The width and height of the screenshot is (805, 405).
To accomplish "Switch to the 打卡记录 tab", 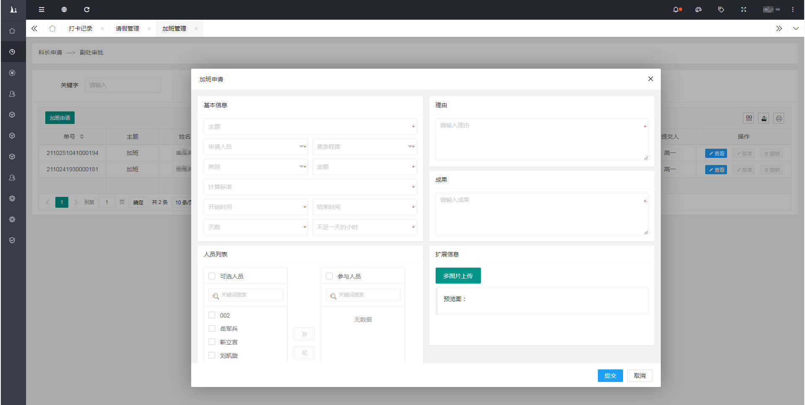I will point(80,28).
